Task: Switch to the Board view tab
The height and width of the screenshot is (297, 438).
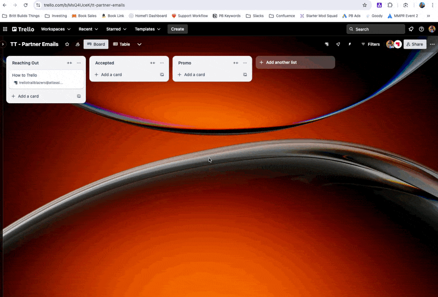Action: (96, 44)
